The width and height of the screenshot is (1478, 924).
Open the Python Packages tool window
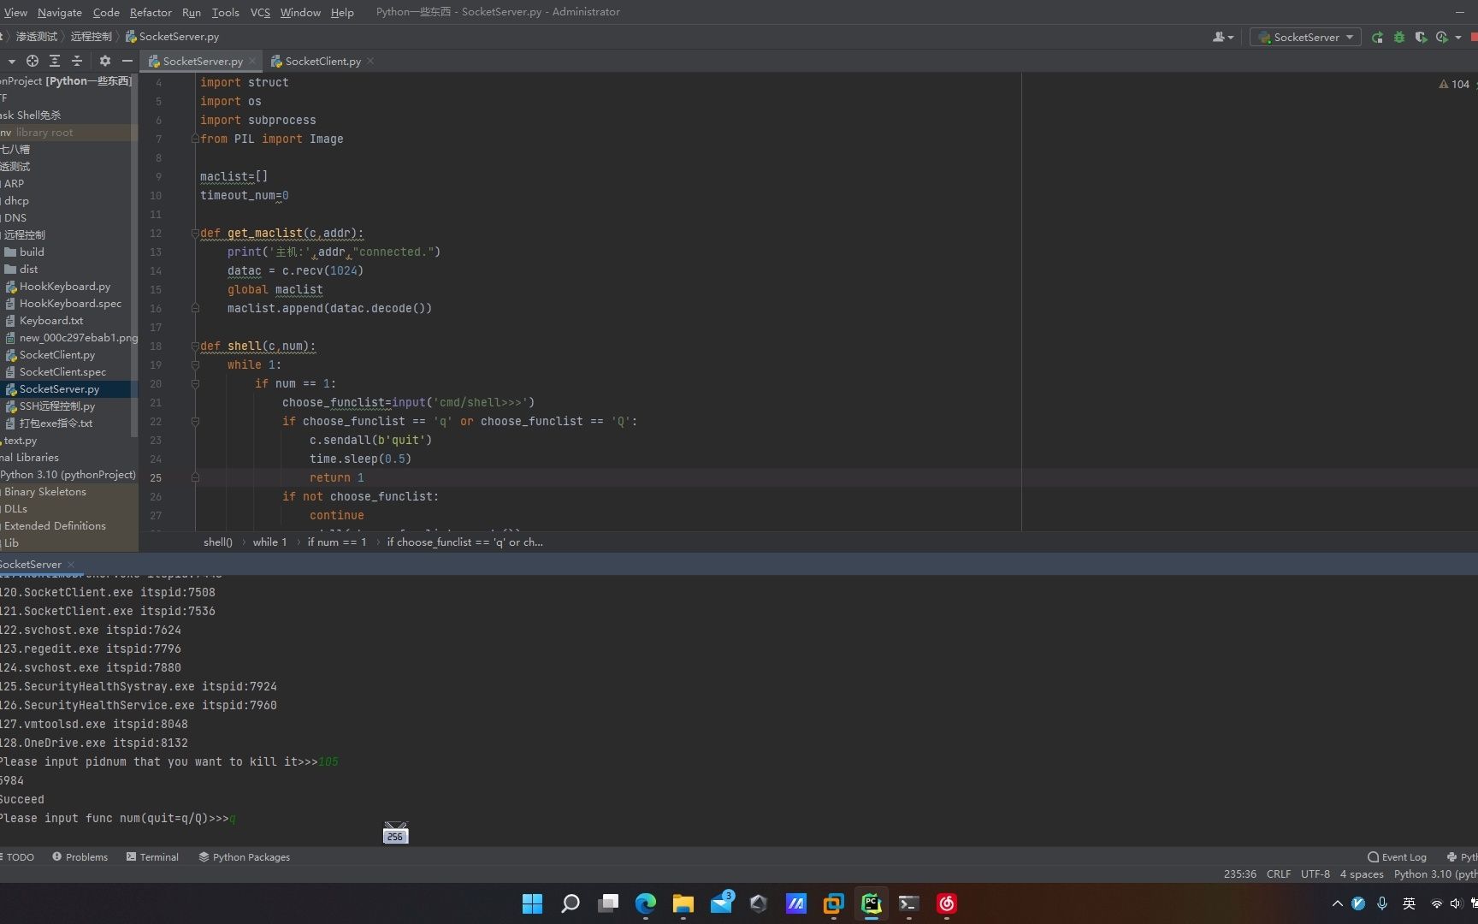pyautogui.click(x=244, y=856)
